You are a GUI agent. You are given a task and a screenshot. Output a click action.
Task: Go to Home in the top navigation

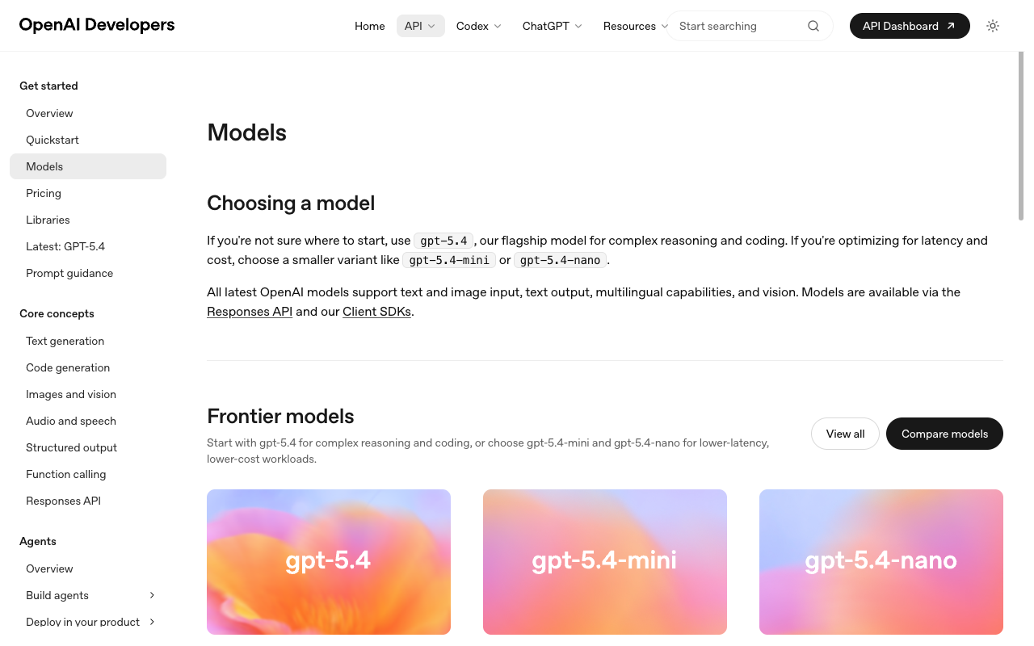pyautogui.click(x=369, y=26)
